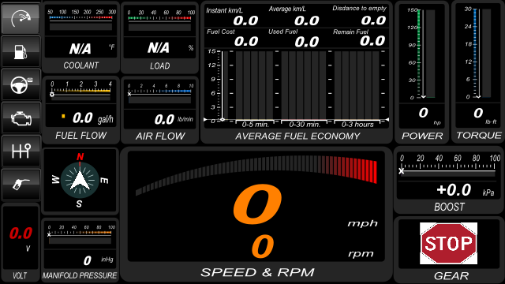
Task: Click the AIR FLOW lb/min readout
Action: click(x=159, y=119)
